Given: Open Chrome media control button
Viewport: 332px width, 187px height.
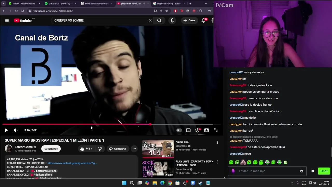Looking at the screenshot, I should [209, 11].
